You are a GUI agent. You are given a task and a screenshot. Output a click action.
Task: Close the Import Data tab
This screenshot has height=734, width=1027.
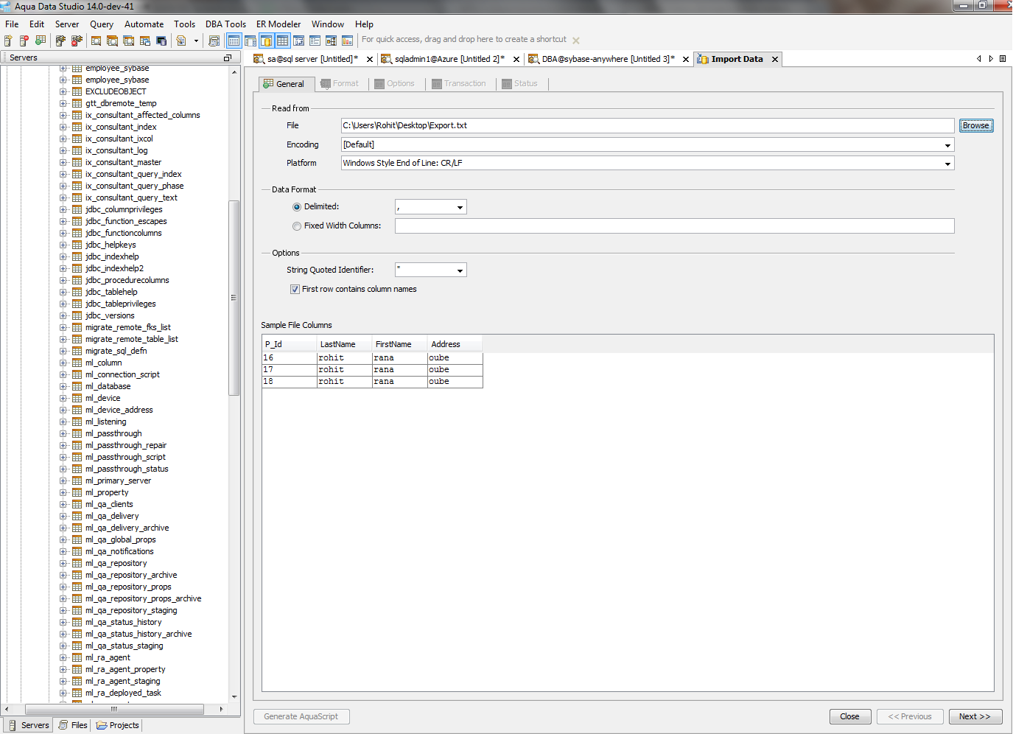(775, 60)
